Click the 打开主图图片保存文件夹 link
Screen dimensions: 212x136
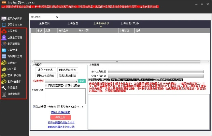pyautogui.click(x=60, y=122)
